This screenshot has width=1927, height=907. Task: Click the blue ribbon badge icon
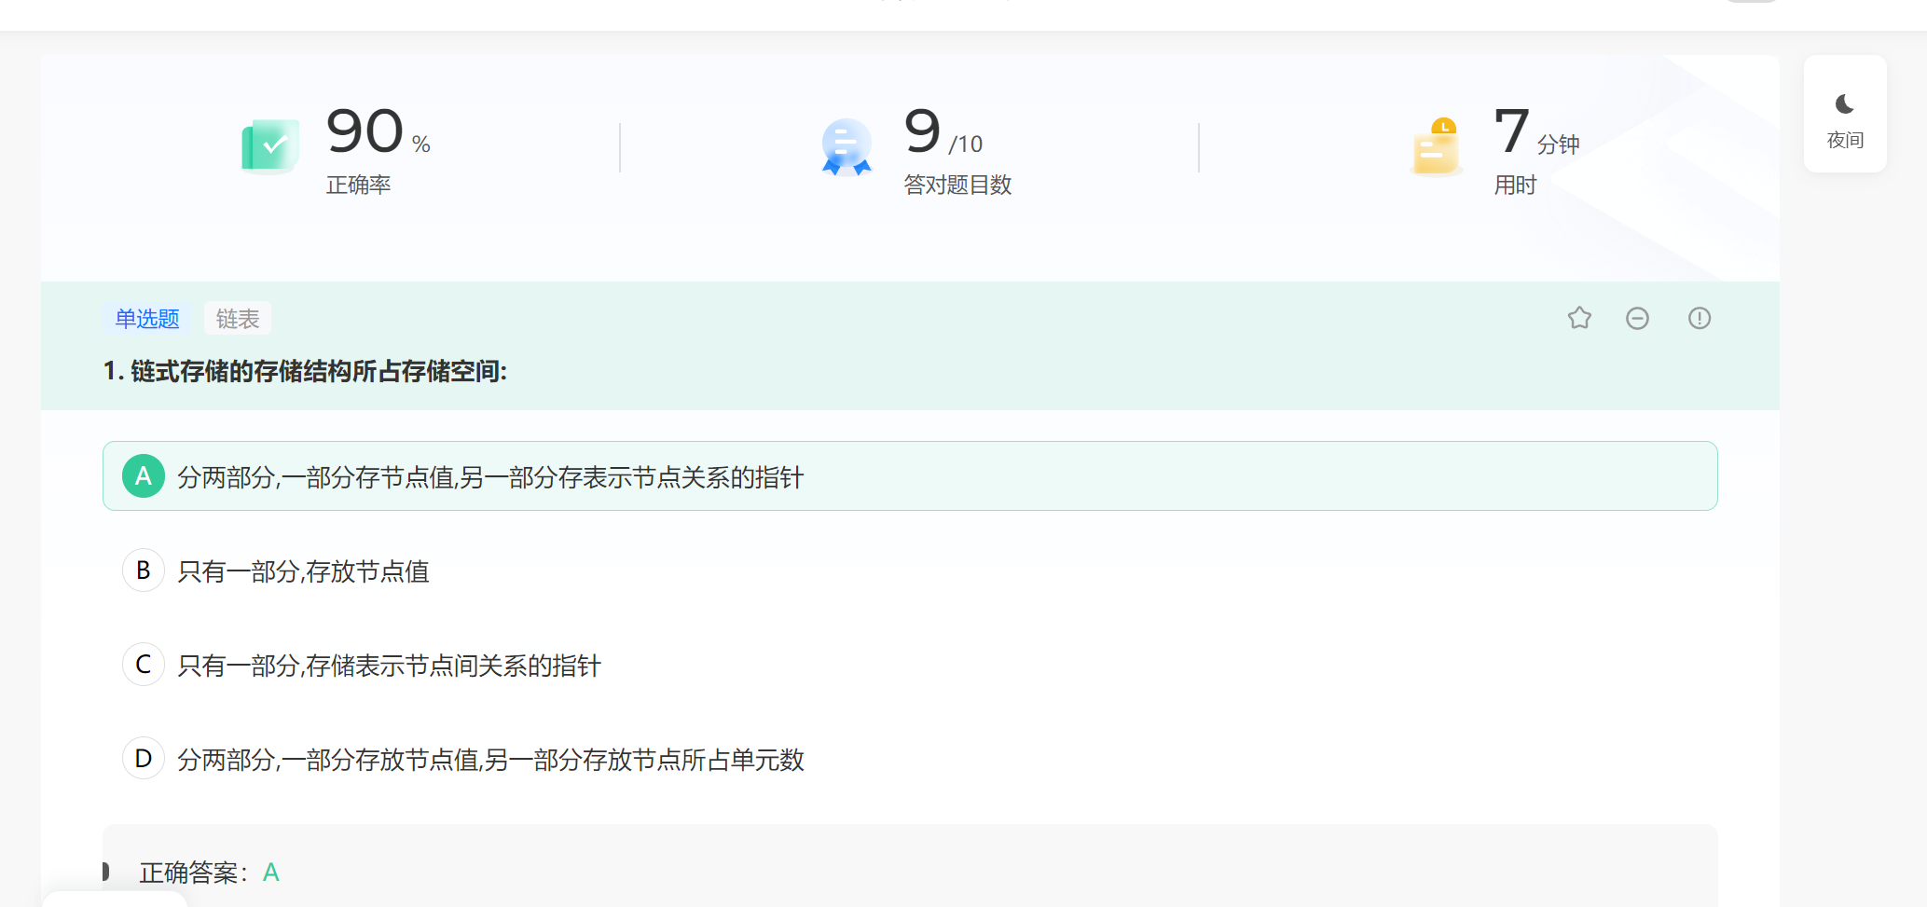[847, 146]
